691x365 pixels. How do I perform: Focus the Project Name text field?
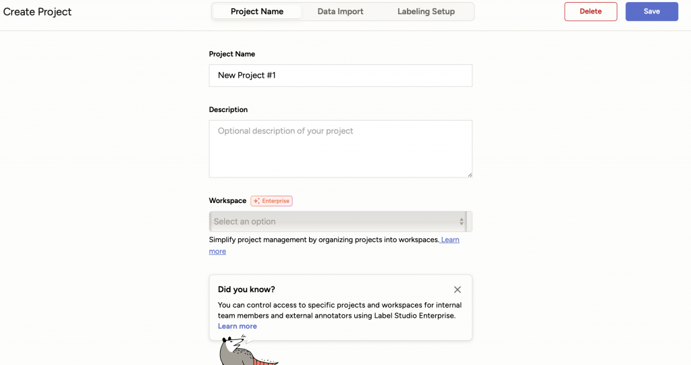tap(341, 76)
